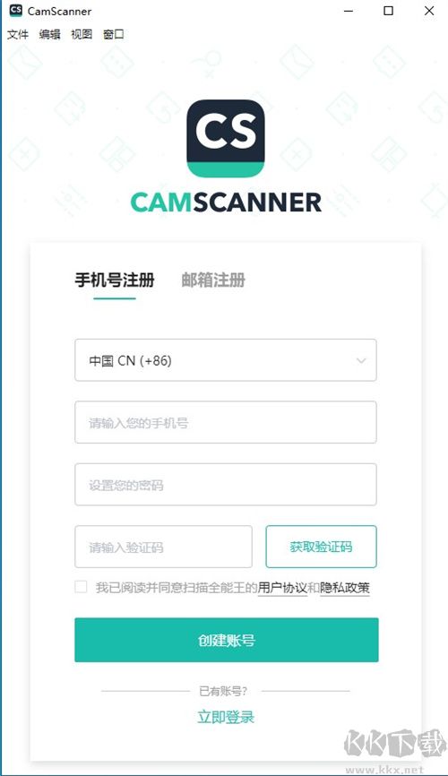Screen dimensions: 448x776
Task: Focus the phone number input field
Action: pyautogui.click(x=226, y=422)
